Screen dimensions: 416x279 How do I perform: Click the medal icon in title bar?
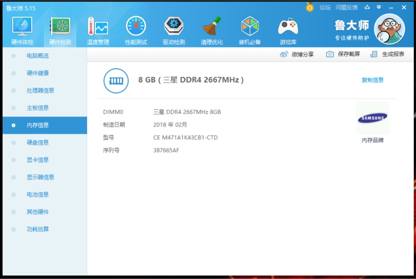[310, 7]
